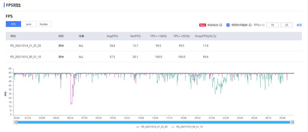Select the FPS tab

(x=13, y=24)
